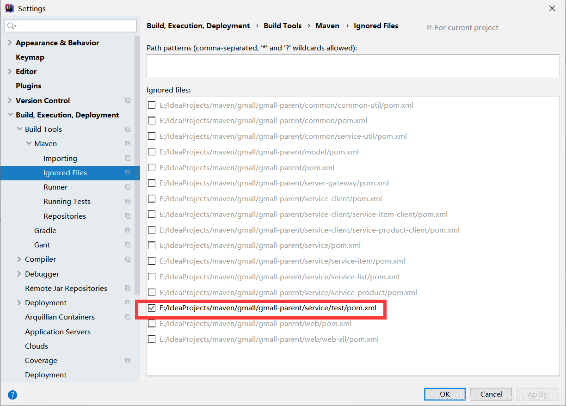The height and width of the screenshot is (406, 566).
Task: Click the project-level icon beside Maven
Action: (x=128, y=143)
